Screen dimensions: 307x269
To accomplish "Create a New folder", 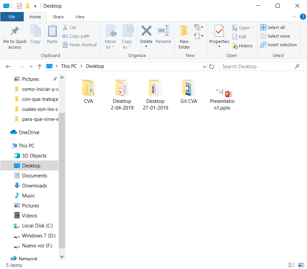I will point(184,37).
